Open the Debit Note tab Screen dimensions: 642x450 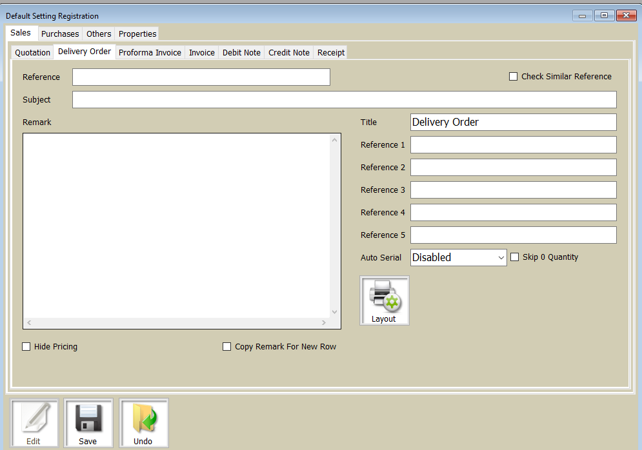pos(241,53)
